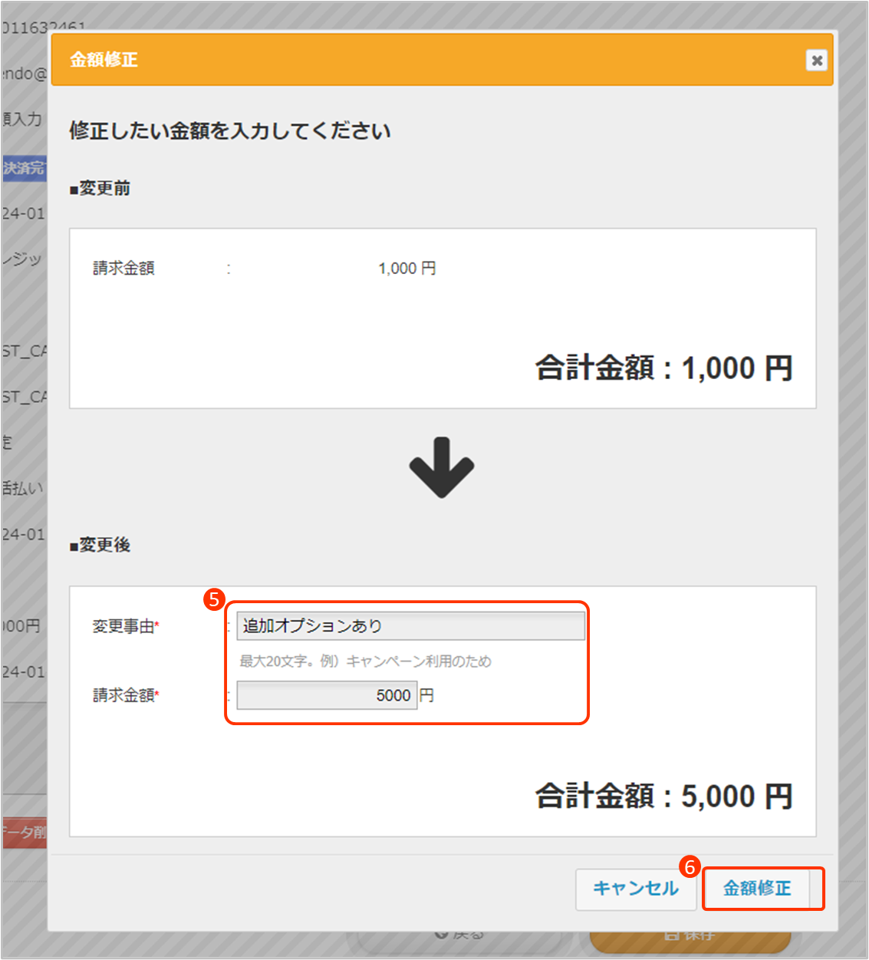Screen dimensions: 869x960
Task: Focus the 変更事由 text field
Action: click(x=410, y=626)
